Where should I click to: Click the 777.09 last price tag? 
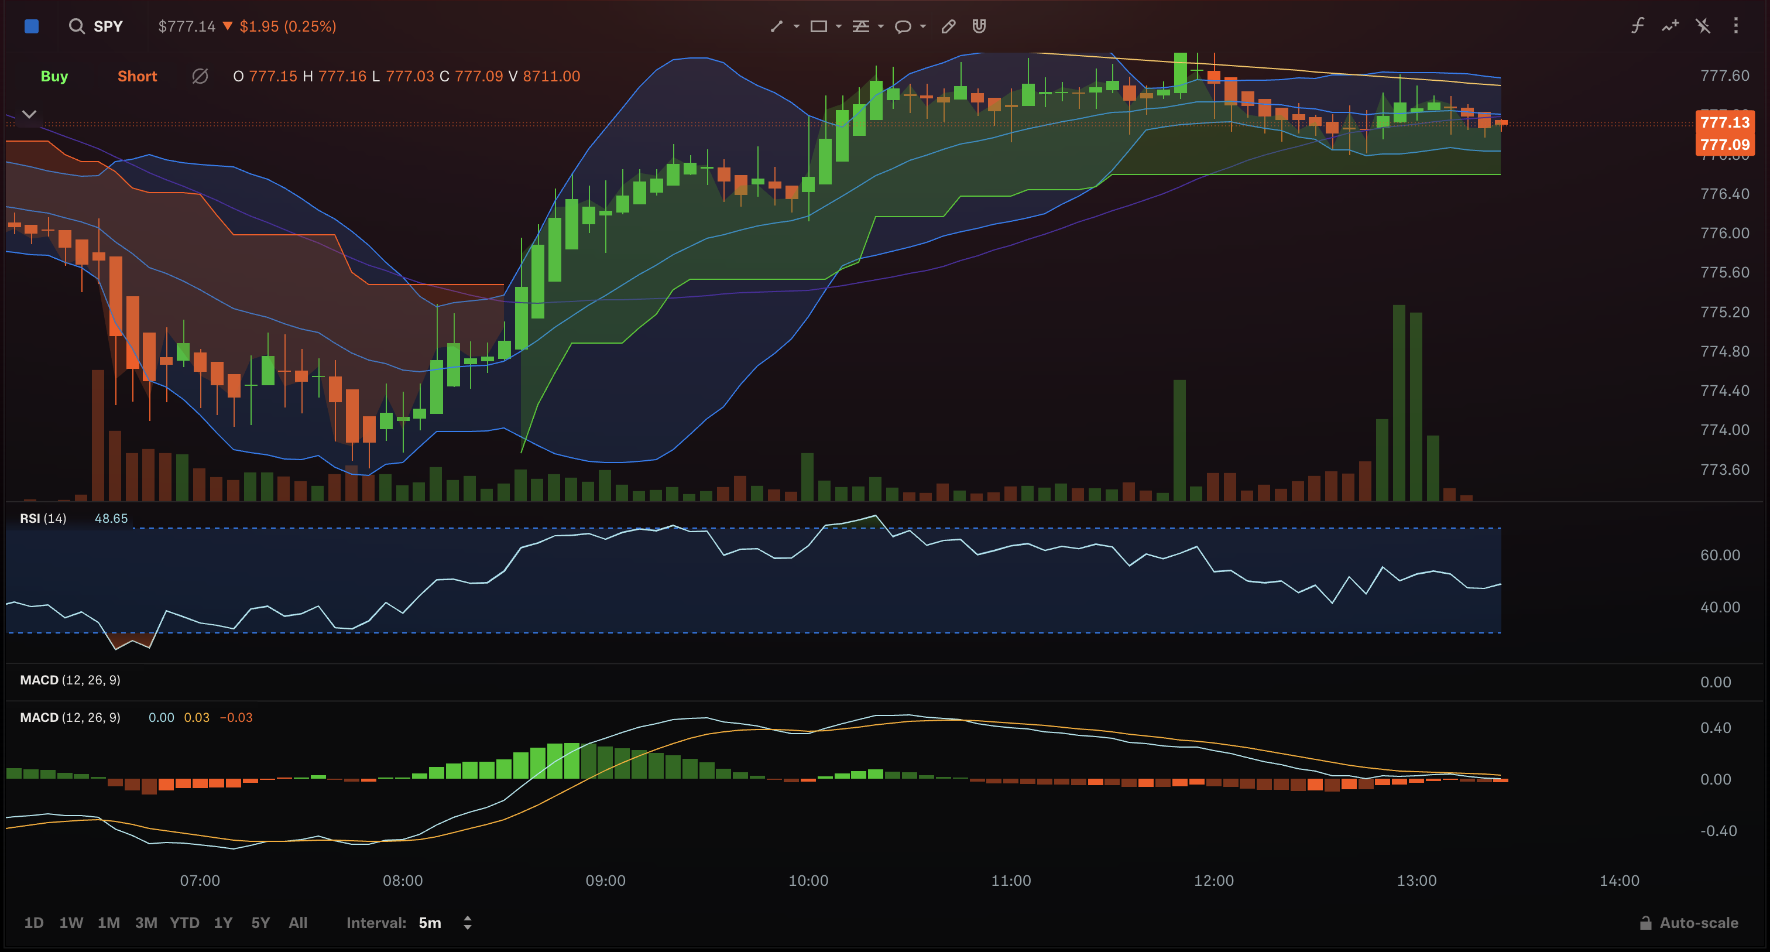pos(1725,145)
